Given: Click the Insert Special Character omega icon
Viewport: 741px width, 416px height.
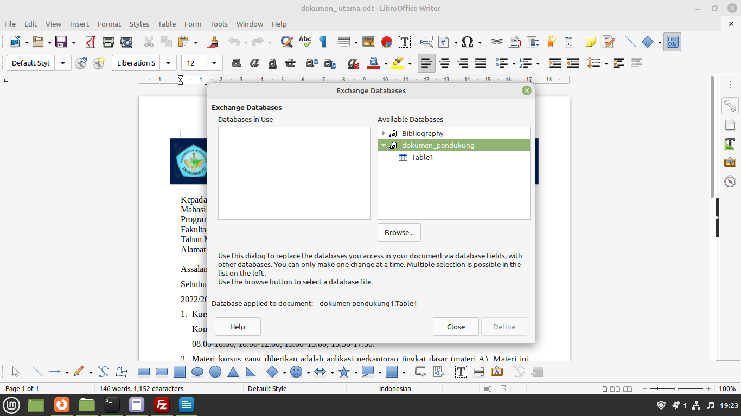Looking at the screenshot, I should pyautogui.click(x=468, y=42).
